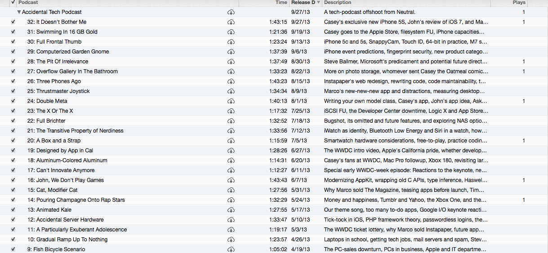Screen dimensions: 548x253
Task: Click download cloud icon for Swimming In 16 GB Gold
Action: pos(231,32)
